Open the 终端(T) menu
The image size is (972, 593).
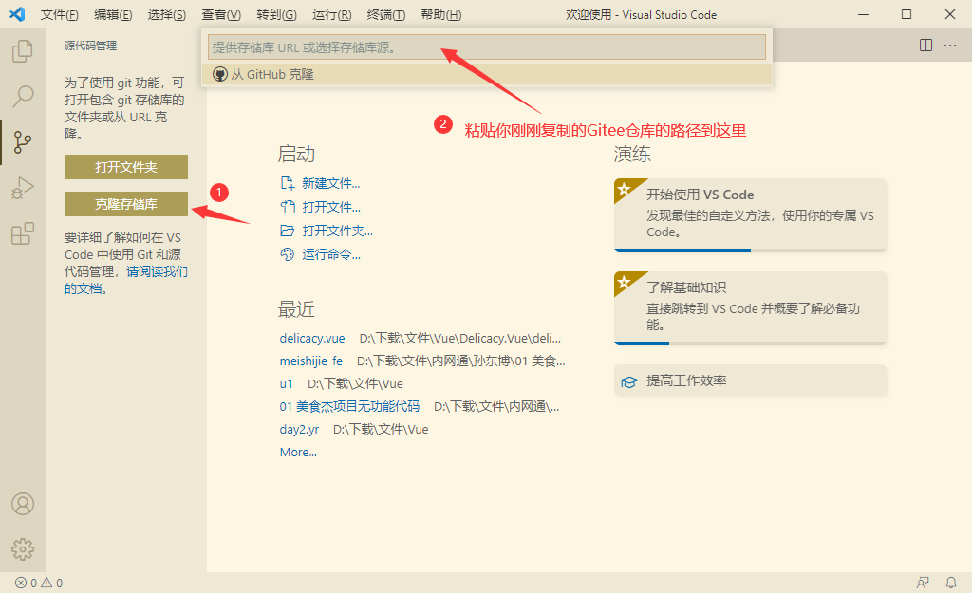point(386,15)
